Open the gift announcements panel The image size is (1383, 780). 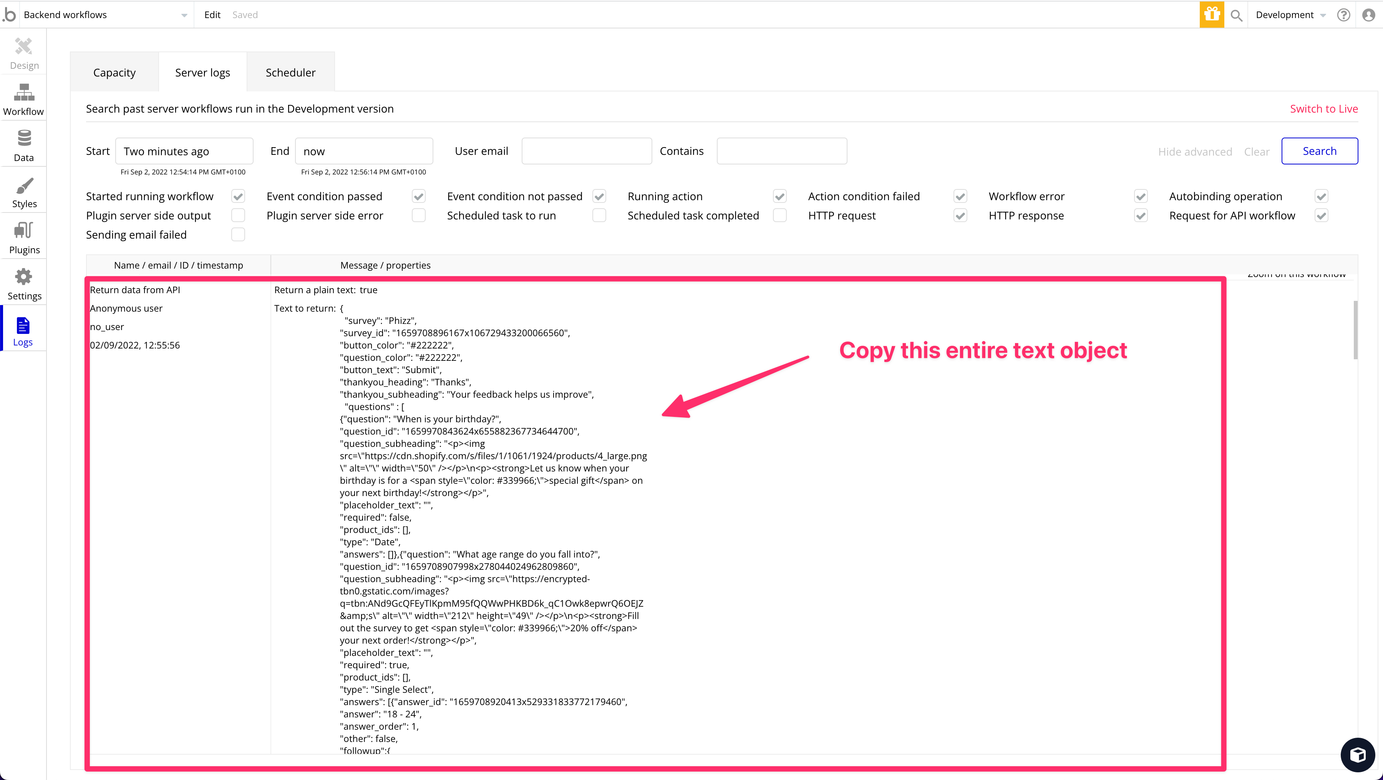[x=1211, y=15]
